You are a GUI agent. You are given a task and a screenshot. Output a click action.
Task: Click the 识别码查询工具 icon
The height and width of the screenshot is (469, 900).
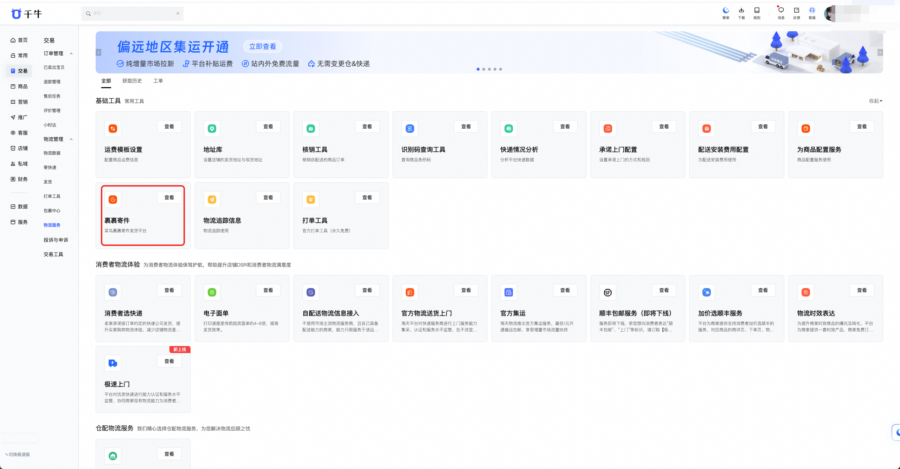(410, 129)
